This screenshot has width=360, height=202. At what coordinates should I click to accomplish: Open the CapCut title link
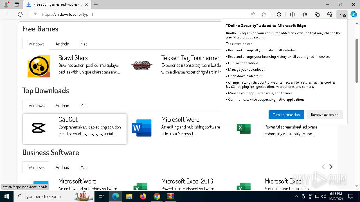(68, 120)
